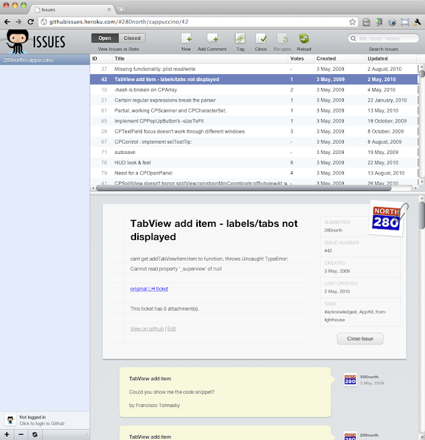This screenshot has height=440, width=425.
Task: Bookmark page with star icon
Action: pyautogui.click(x=352, y=22)
